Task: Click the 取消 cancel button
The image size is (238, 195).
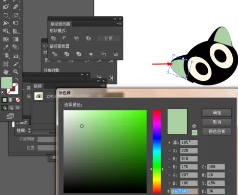Action: [x=217, y=122]
